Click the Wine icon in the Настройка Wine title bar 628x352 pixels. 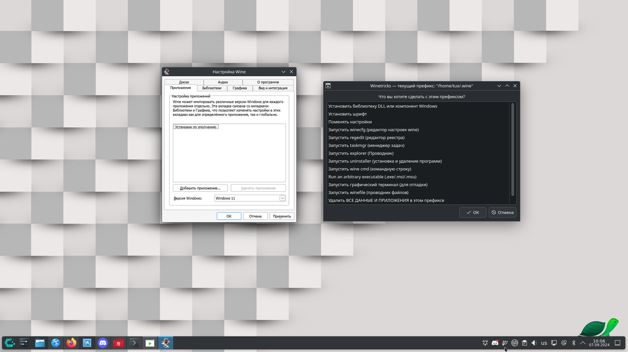[167, 72]
